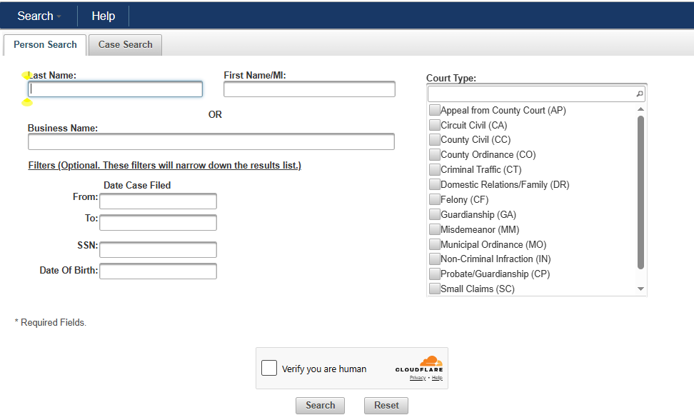Check the Felony (CF) checkbox
The height and width of the screenshot is (420, 694).
point(434,199)
